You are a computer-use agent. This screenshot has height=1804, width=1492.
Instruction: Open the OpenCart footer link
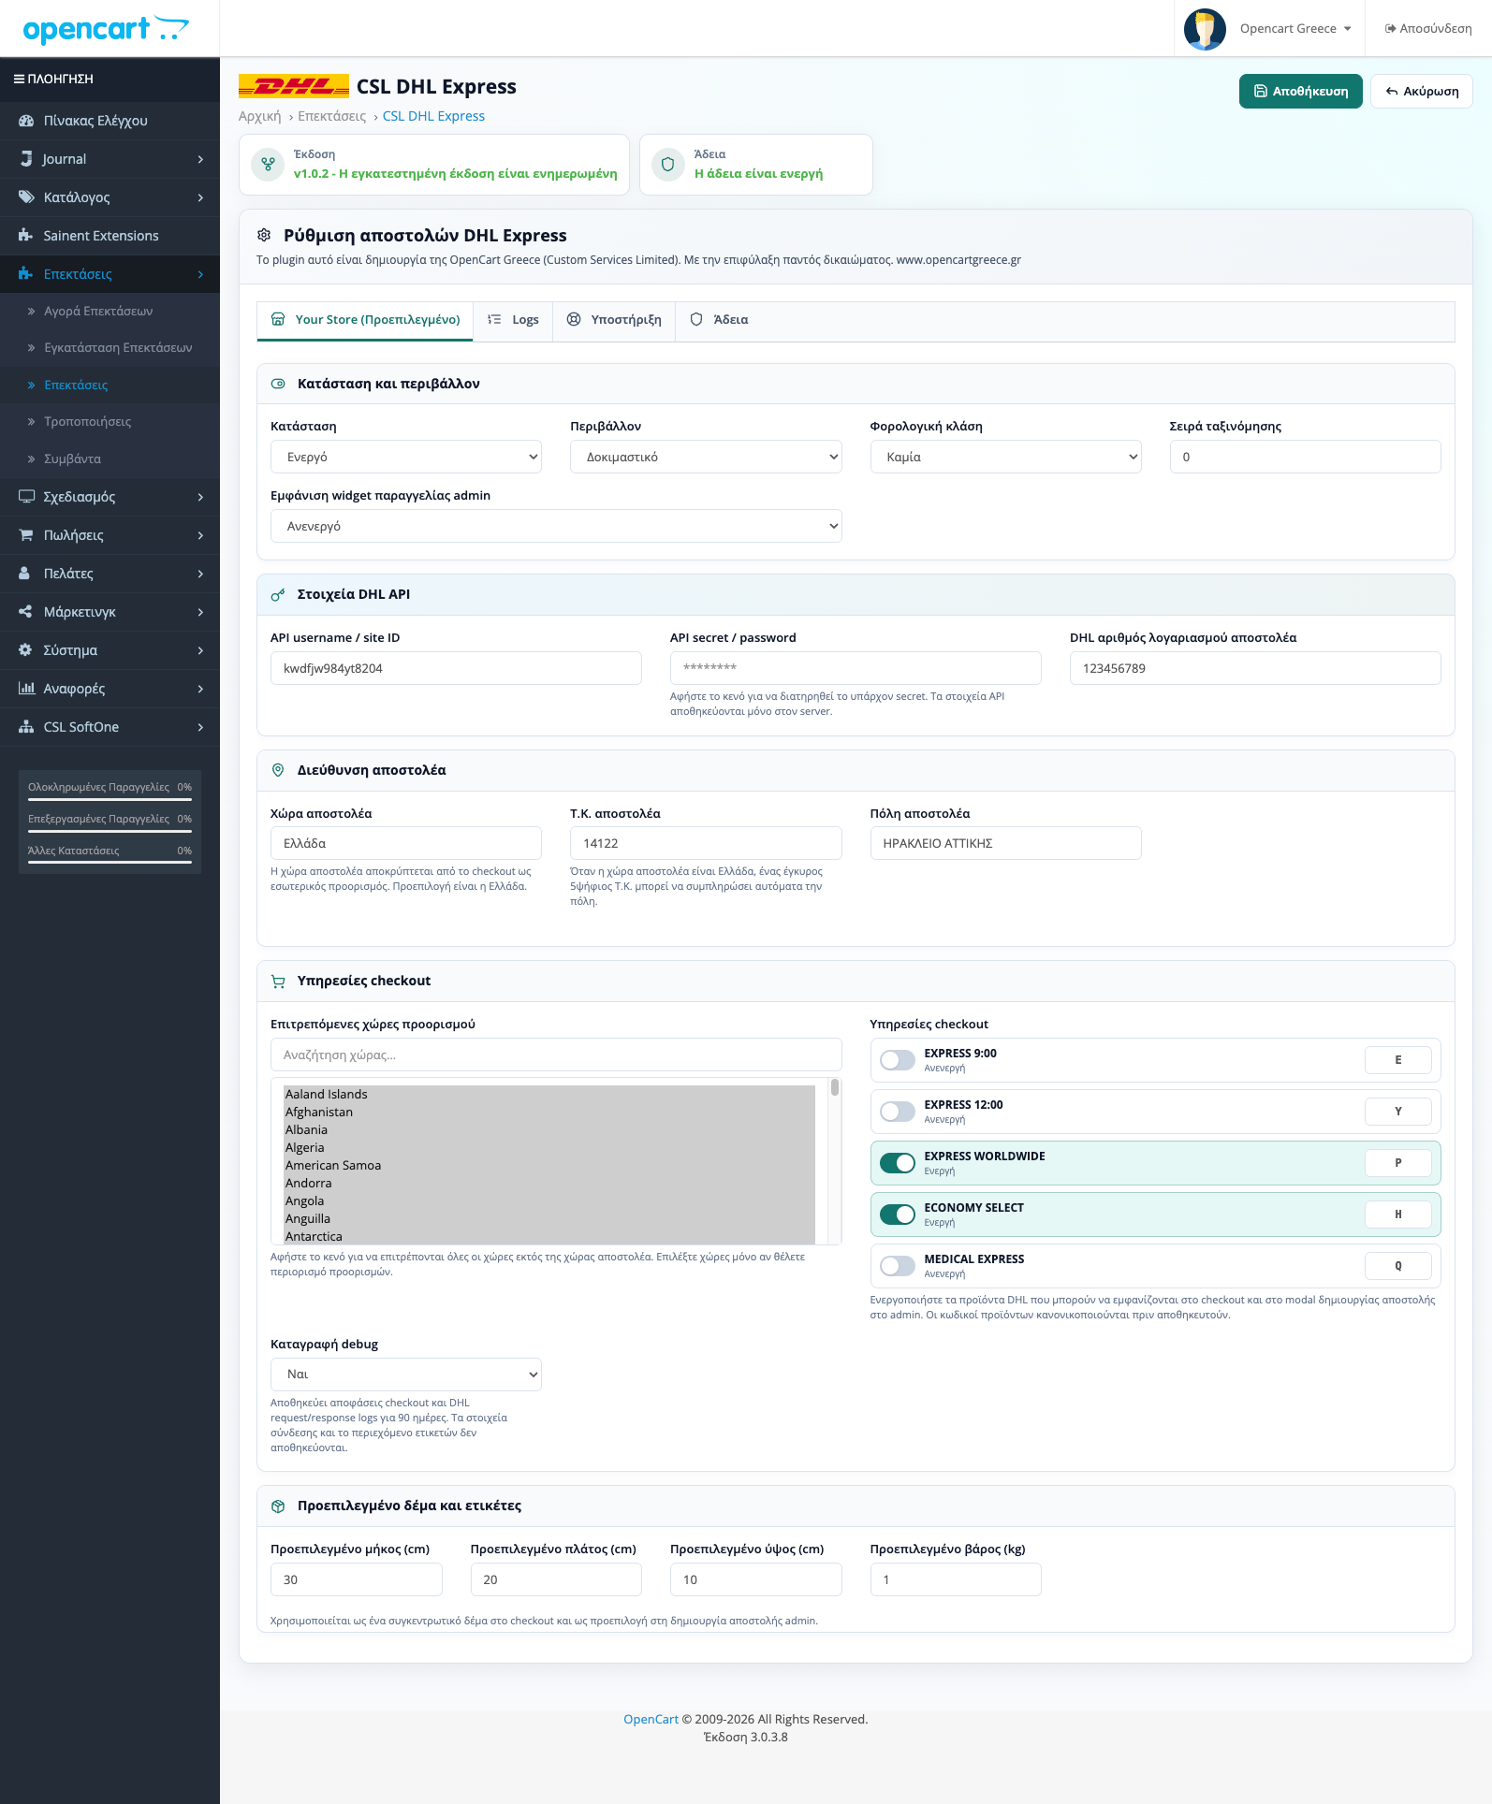651,1719
